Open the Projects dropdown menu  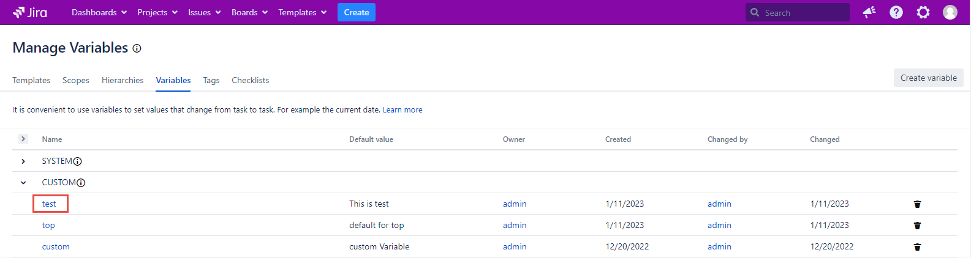point(157,12)
